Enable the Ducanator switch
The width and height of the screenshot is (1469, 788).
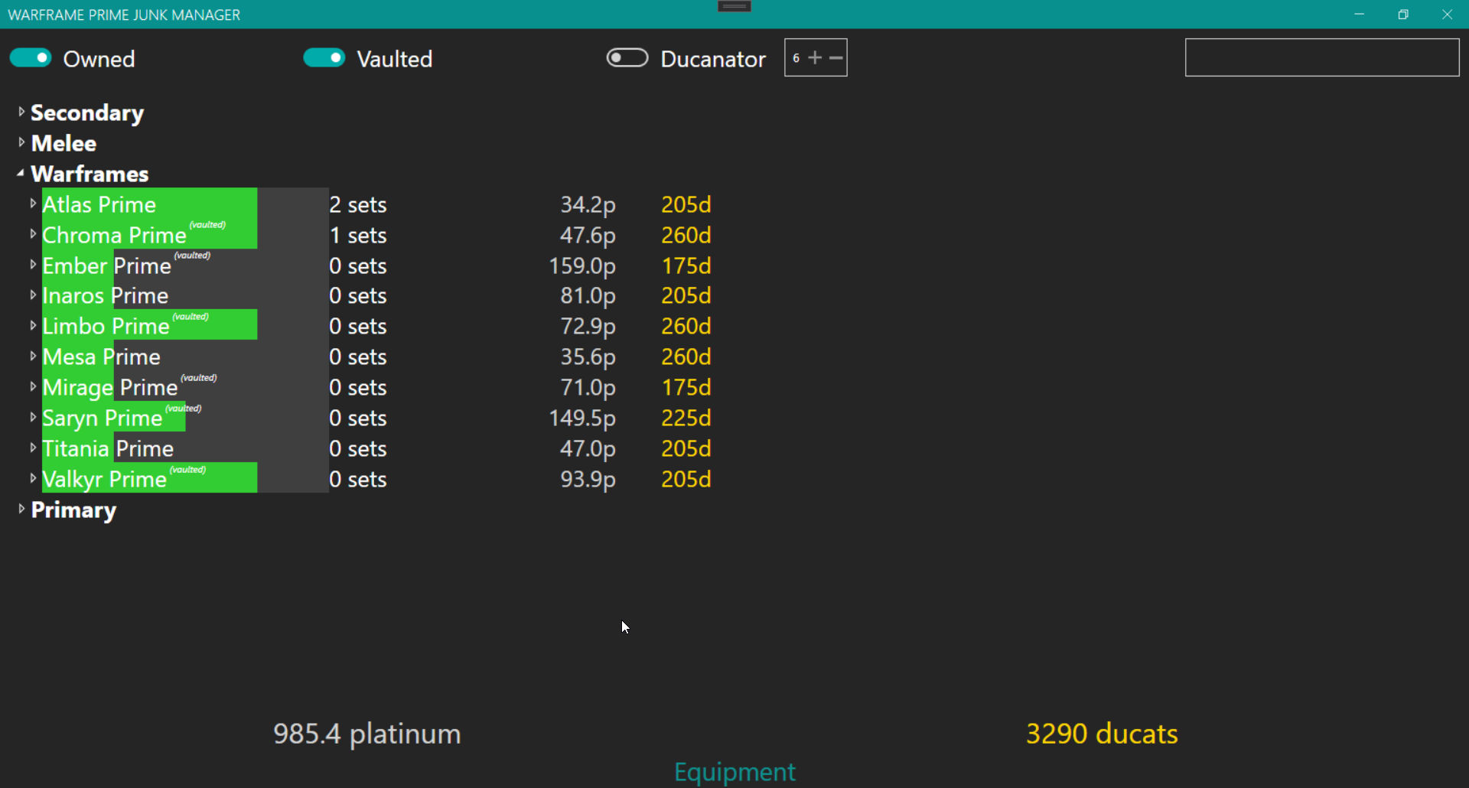(627, 58)
